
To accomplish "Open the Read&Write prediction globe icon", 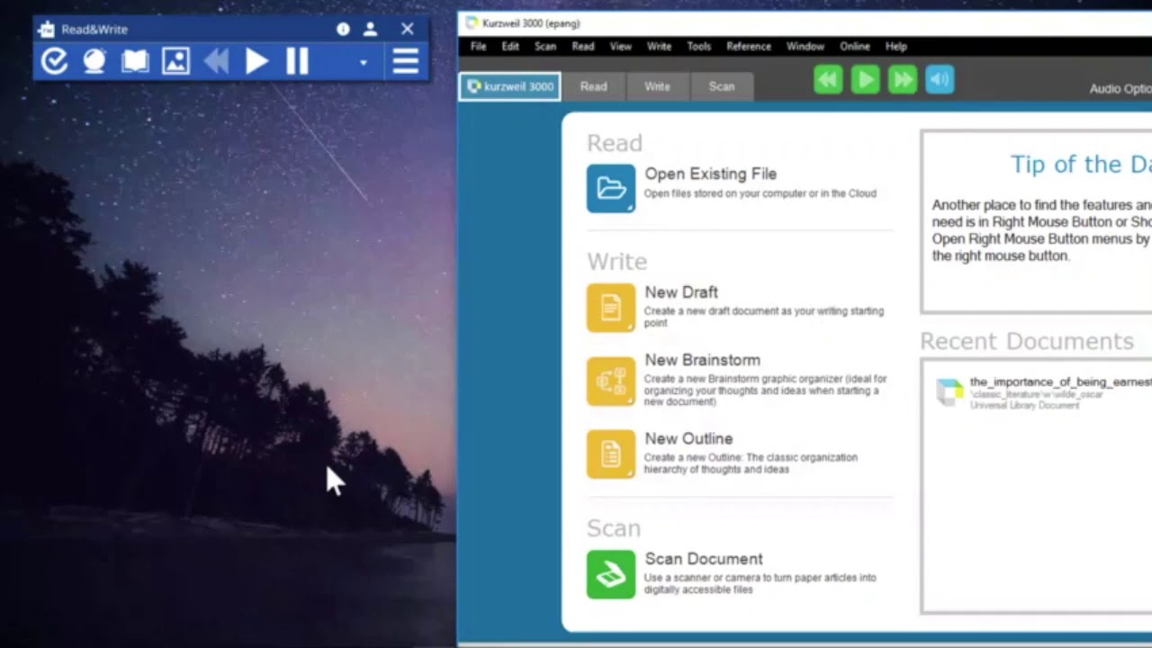I will (x=94, y=61).
